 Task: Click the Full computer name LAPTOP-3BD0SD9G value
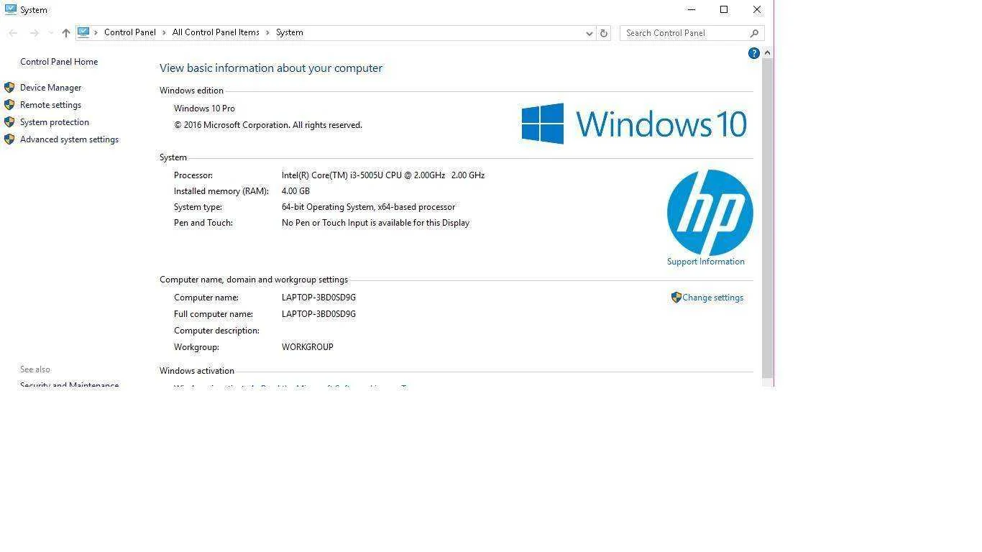(x=318, y=314)
